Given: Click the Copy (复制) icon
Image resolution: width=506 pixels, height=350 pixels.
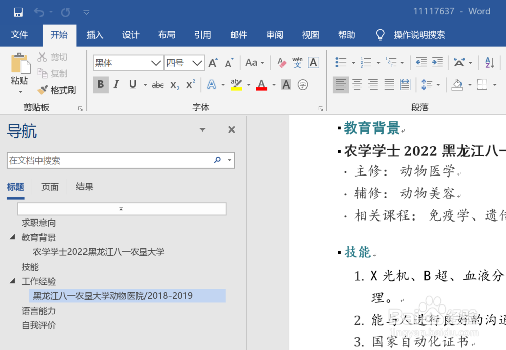Looking at the screenshot, I should click(43, 73).
